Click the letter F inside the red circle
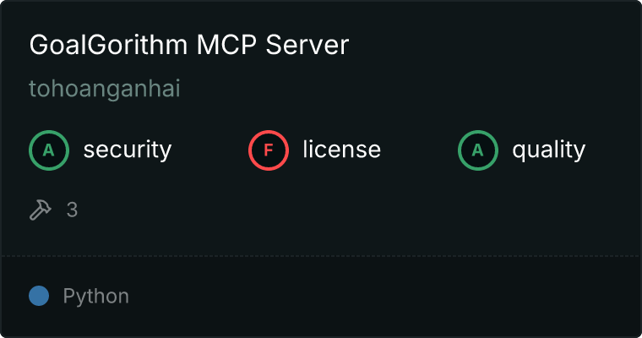642x338 pixels. point(268,150)
